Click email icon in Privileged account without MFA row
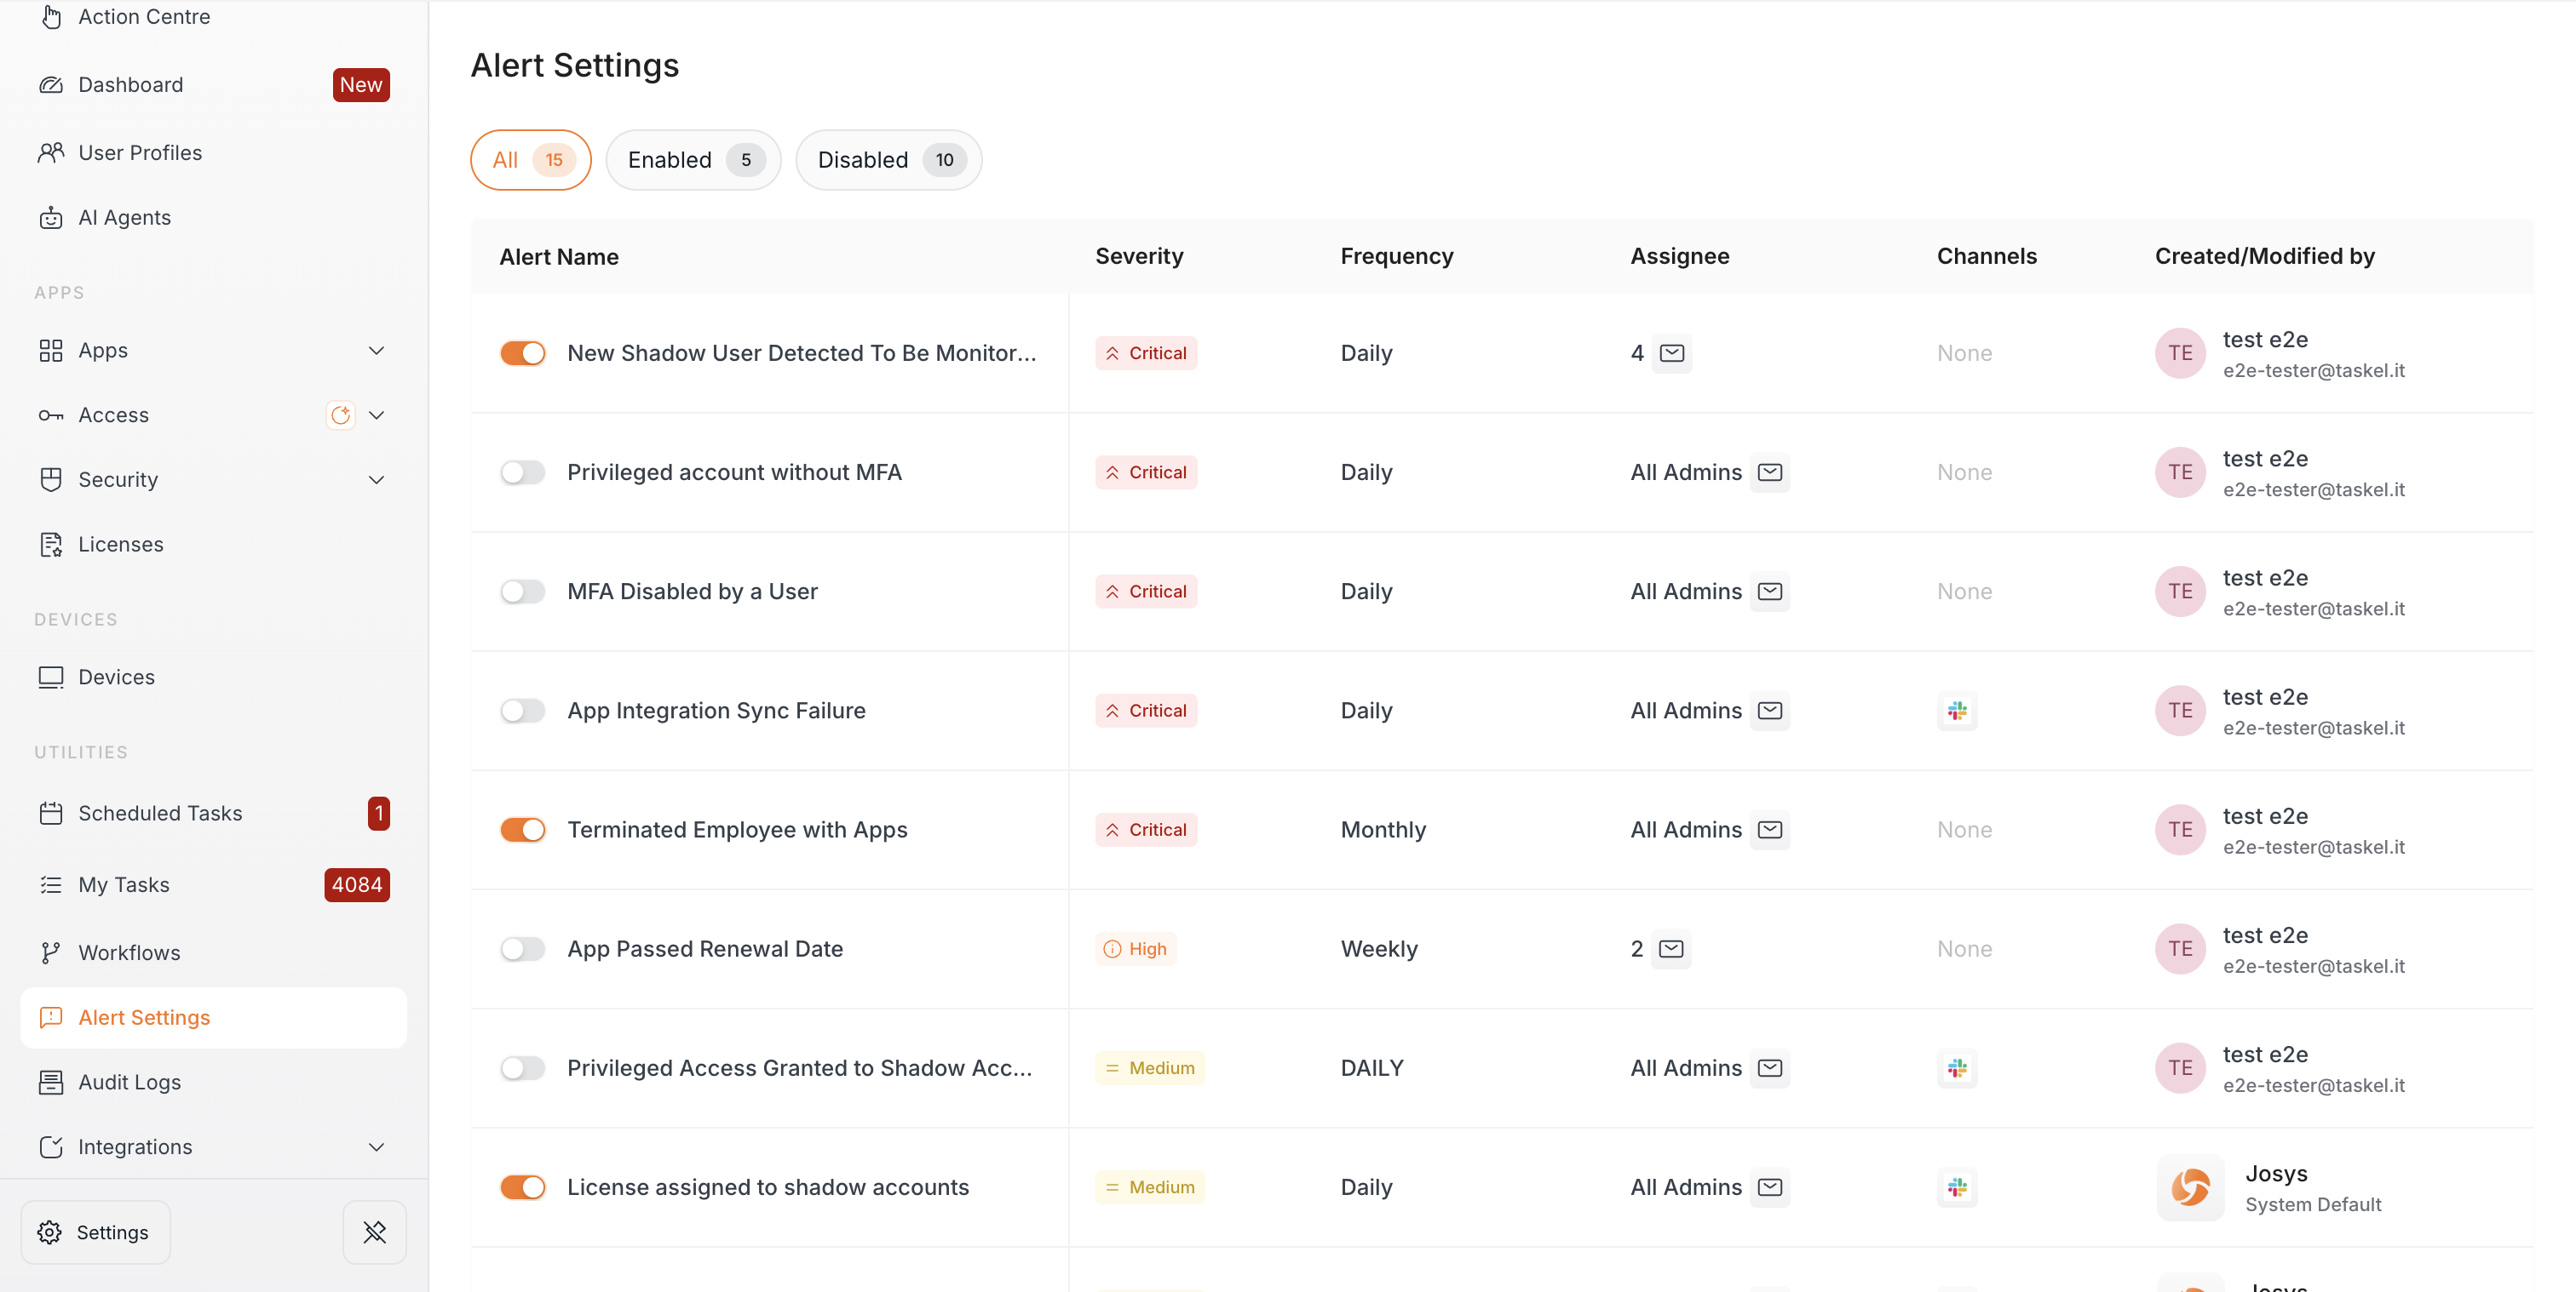Image resolution: width=2576 pixels, height=1292 pixels. [x=1770, y=472]
